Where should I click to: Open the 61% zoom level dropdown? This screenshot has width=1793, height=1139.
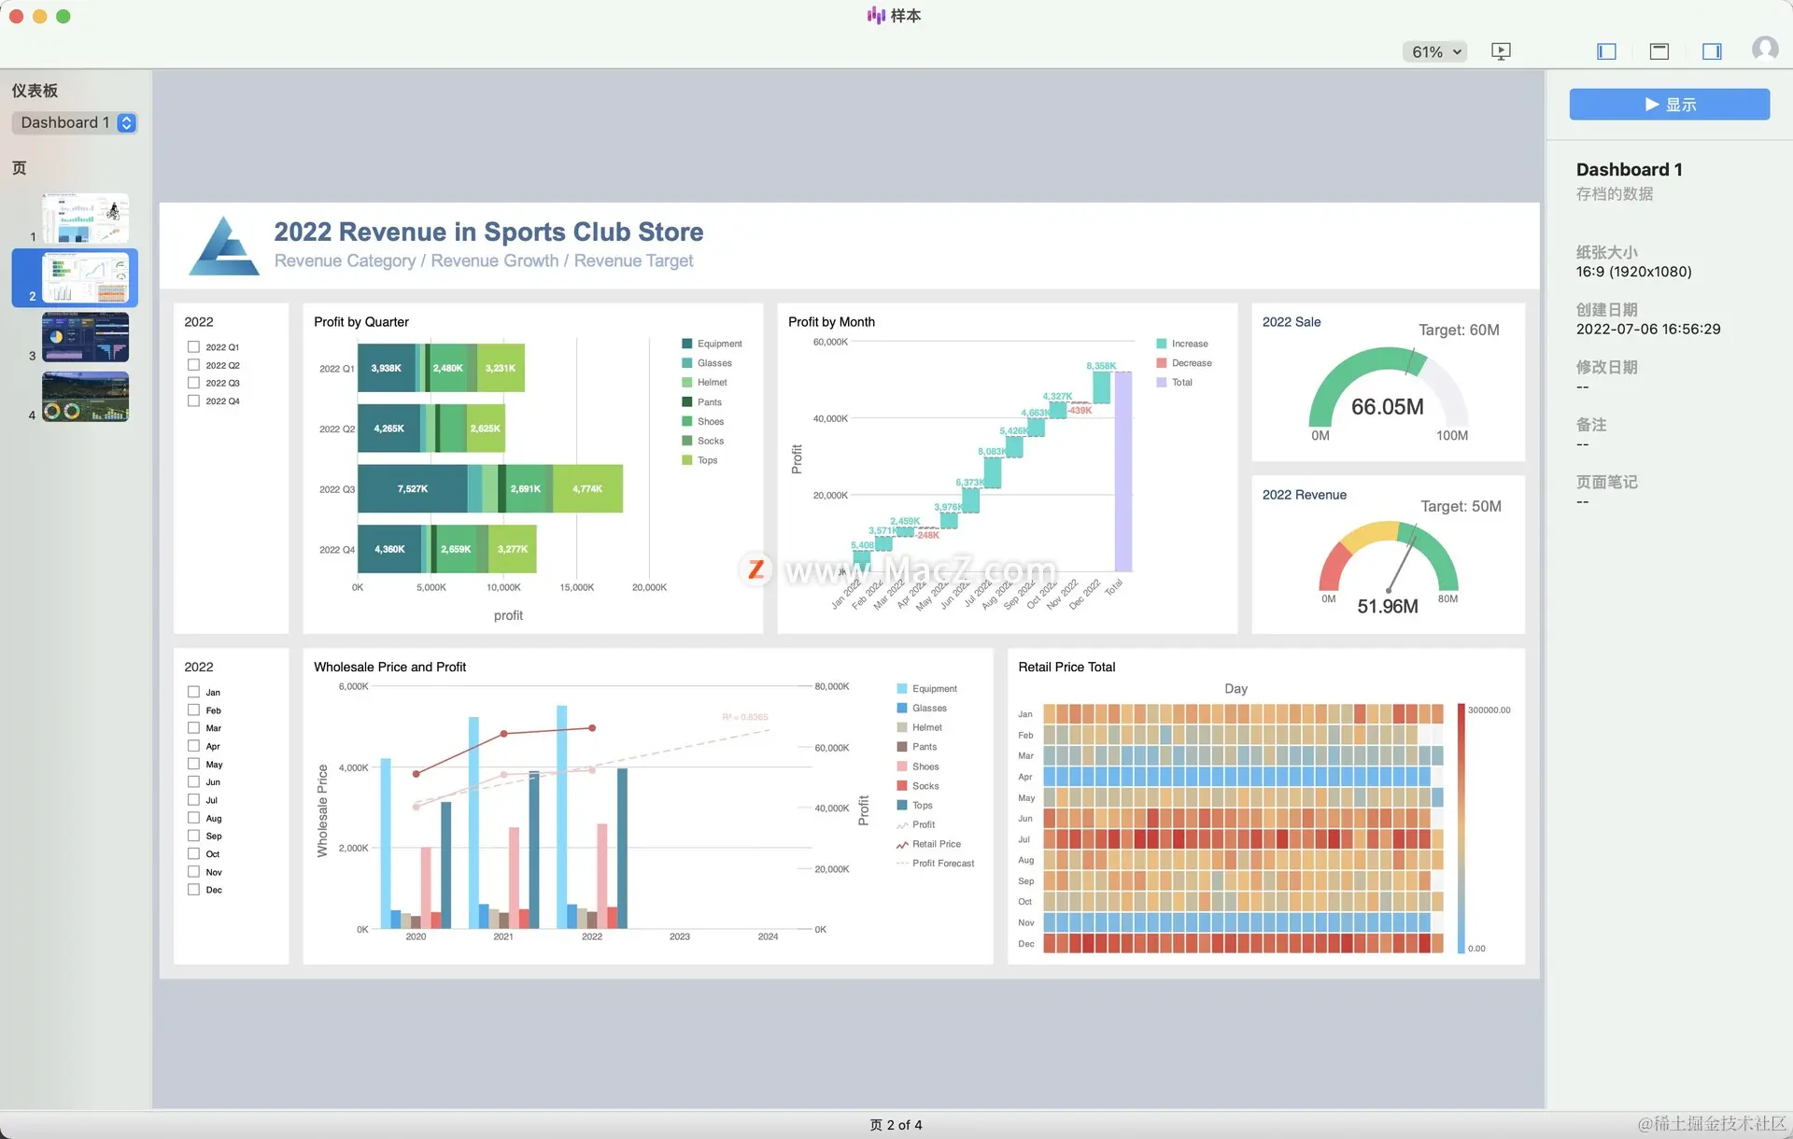tap(1434, 51)
